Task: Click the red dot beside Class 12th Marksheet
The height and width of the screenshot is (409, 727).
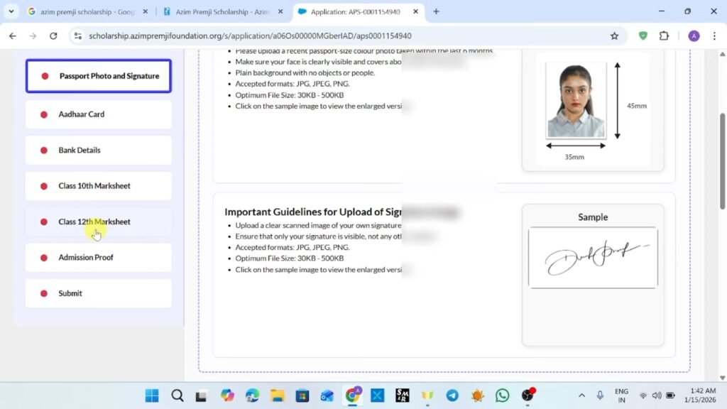Action: coord(46,221)
